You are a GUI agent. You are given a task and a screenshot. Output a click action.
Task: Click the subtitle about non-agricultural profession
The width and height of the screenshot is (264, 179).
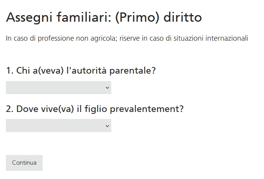click(x=127, y=39)
